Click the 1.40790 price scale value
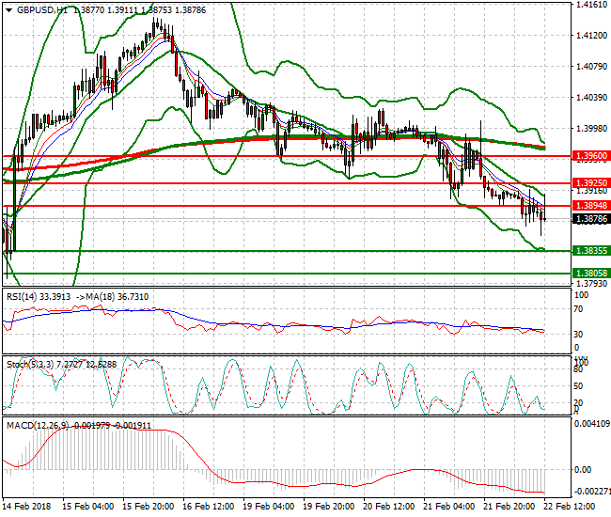611x517 pixels. (591, 67)
